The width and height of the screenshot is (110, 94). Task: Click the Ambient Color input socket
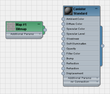coord(63,19)
